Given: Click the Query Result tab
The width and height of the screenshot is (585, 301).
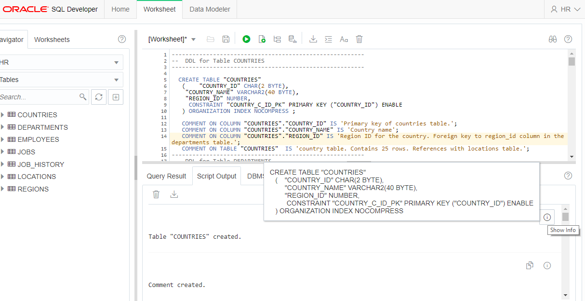Looking at the screenshot, I should (166, 176).
